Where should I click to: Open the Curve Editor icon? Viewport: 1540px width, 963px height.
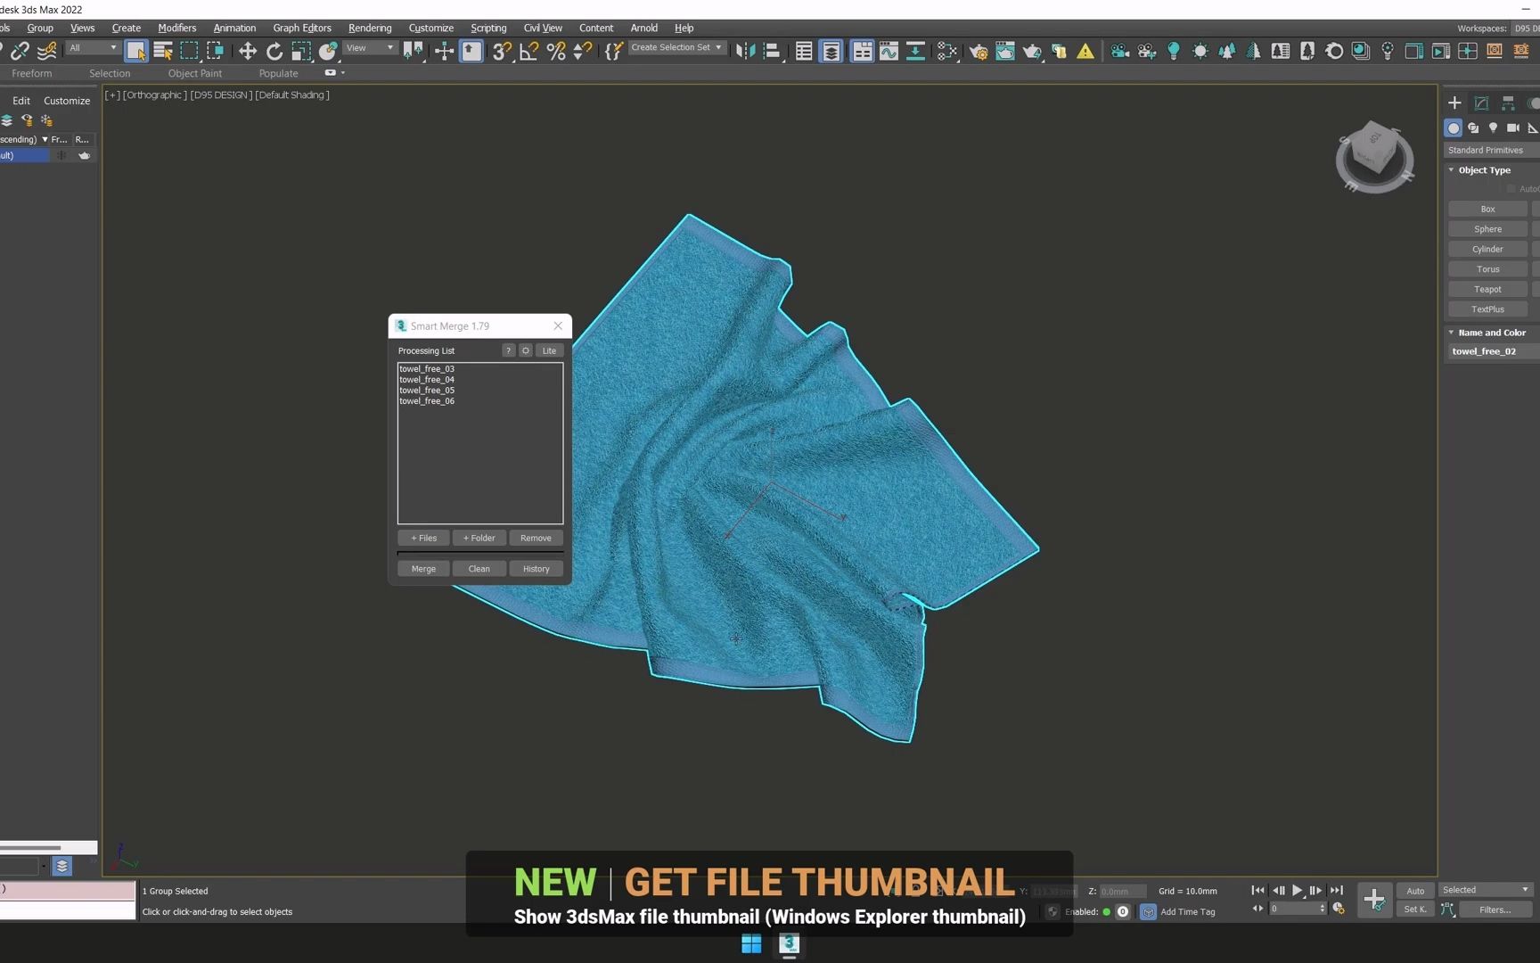point(889,52)
